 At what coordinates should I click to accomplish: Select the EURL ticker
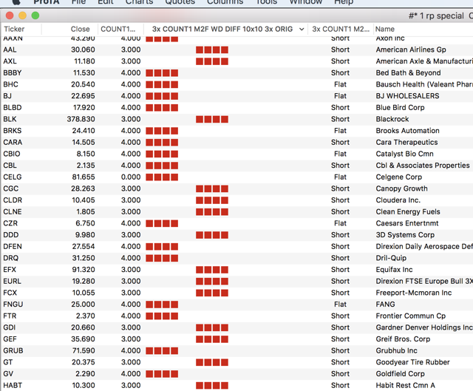tap(12, 281)
